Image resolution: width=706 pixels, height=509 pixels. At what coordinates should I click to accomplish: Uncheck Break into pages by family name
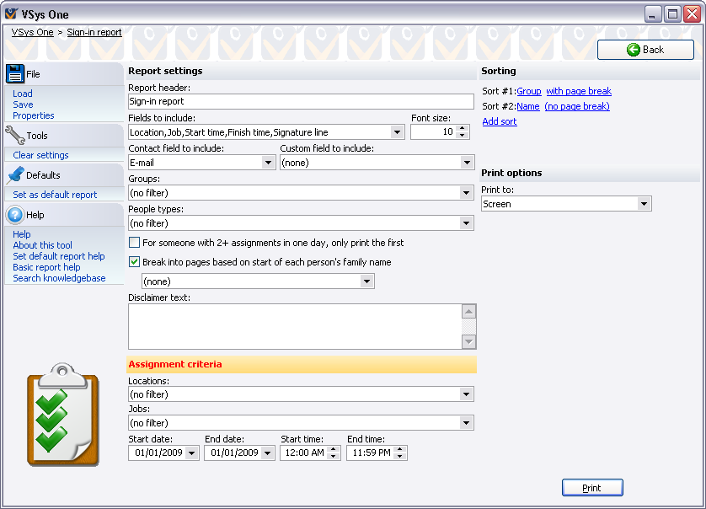point(134,262)
